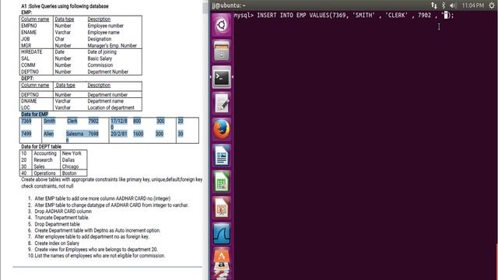498x280 pixels.
Task: Click EMPNO in the EMP table
Action: coord(29,26)
